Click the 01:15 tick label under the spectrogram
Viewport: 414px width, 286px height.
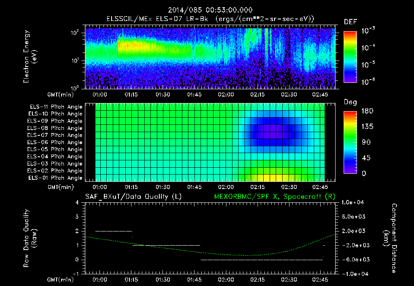tap(131, 95)
